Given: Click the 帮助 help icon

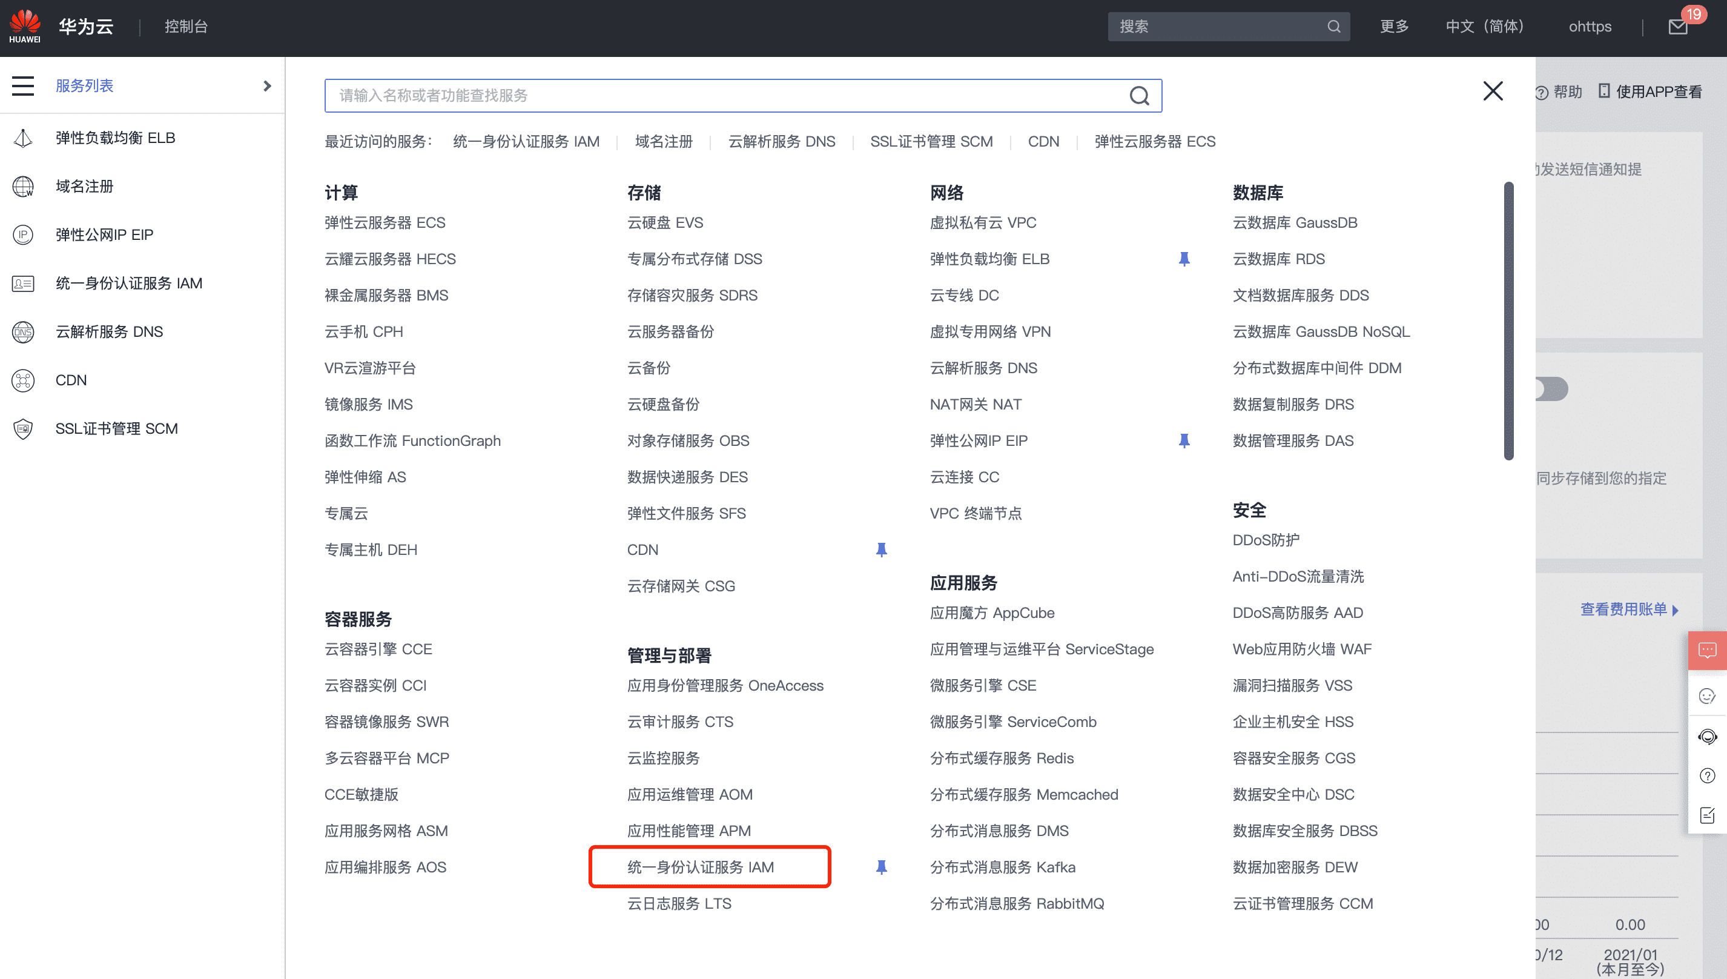Looking at the screenshot, I should click(x=1542, y=93).
